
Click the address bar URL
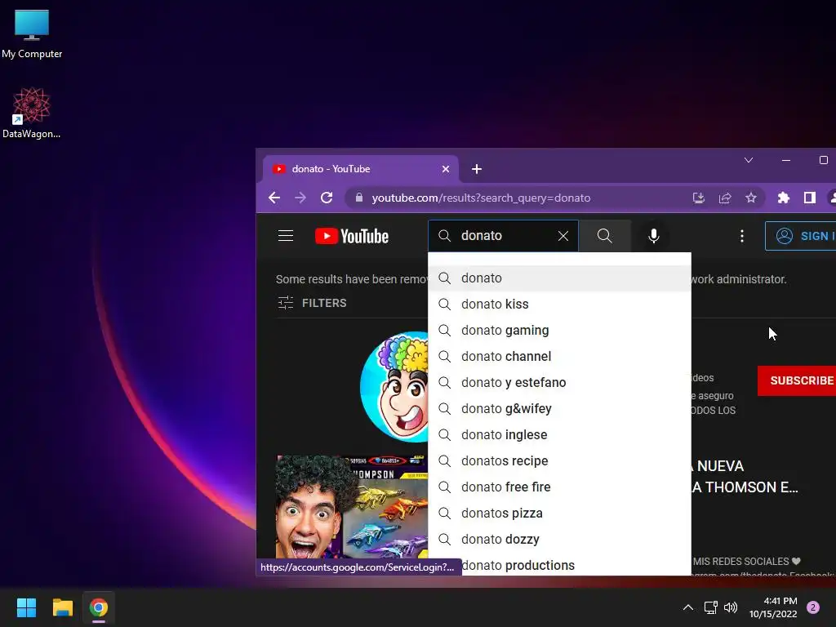(x=481, y=198)
